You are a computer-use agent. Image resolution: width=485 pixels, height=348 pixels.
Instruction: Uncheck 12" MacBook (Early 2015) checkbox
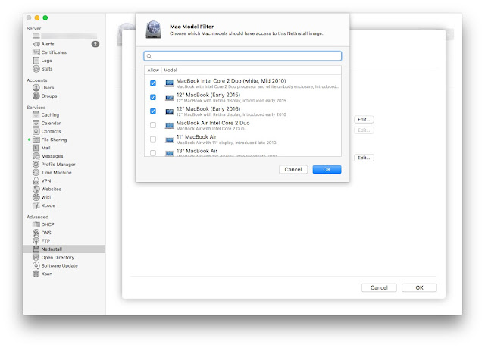click(153, 97)
